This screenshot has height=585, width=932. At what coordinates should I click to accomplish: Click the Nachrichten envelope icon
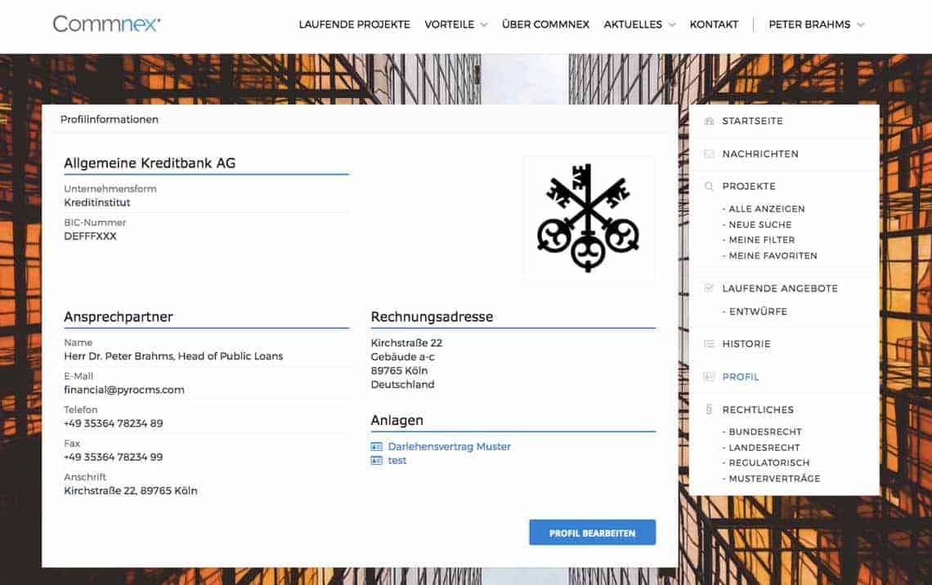(x=709, y=154)
